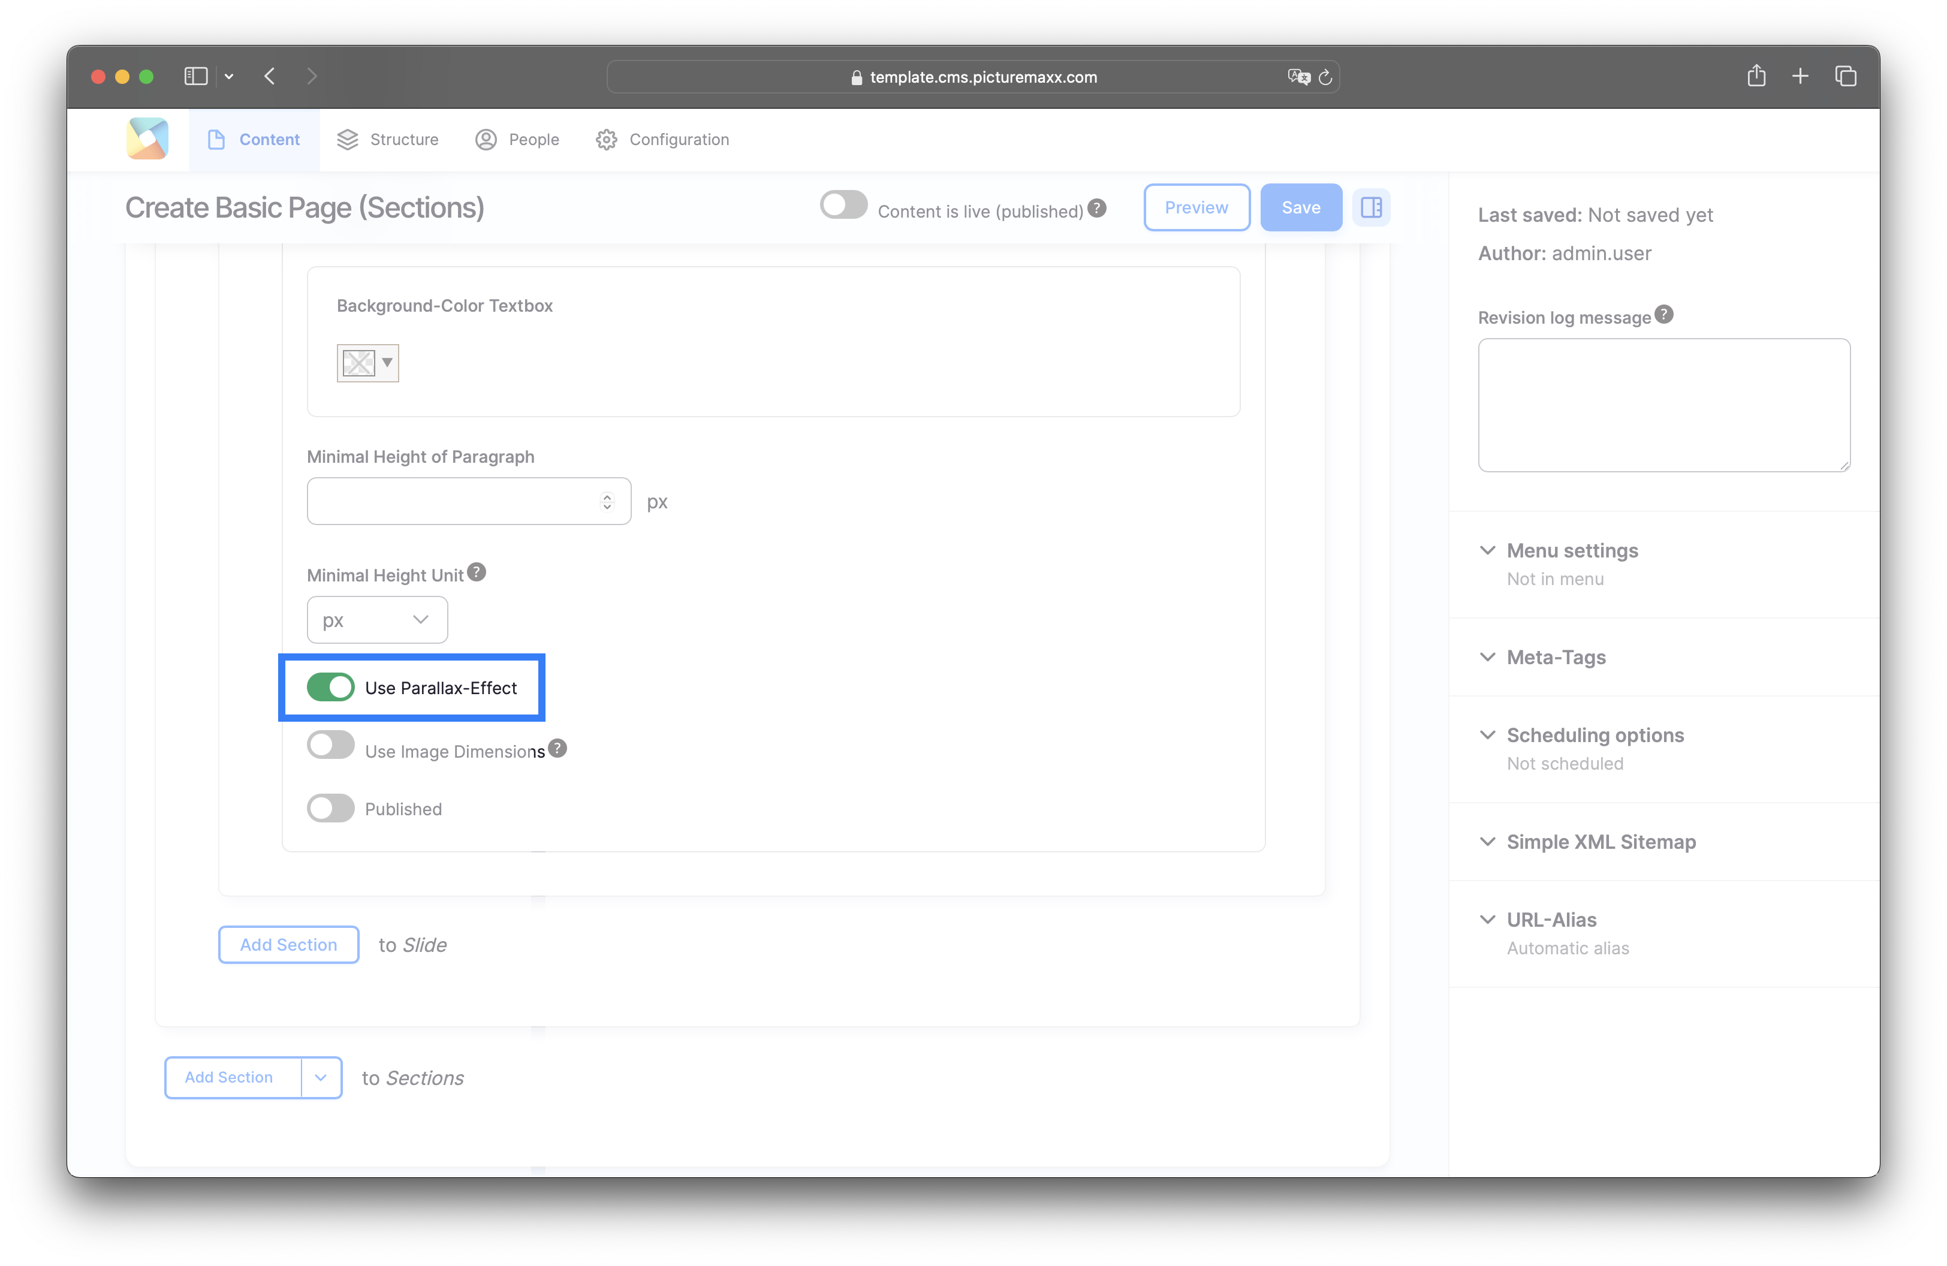The height and width of the screenshot is (1266, 1947).
Task: Open the Configuration tab
Action: (662, 140)
